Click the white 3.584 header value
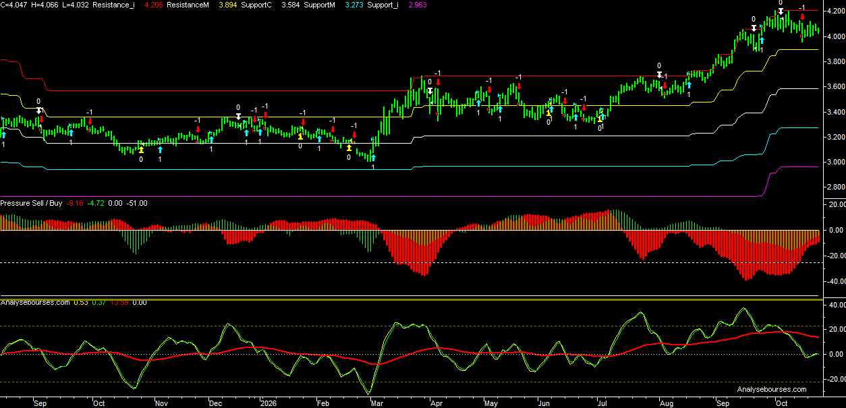Screen dimensions: 846x408 [x=291, y=5]
